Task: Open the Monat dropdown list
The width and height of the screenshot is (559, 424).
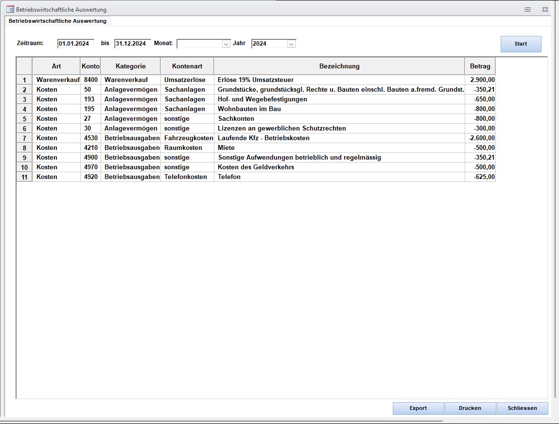Action: coord(226,44)
